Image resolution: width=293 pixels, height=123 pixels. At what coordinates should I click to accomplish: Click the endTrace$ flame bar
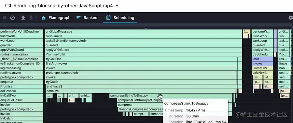[x=141, y=86]
